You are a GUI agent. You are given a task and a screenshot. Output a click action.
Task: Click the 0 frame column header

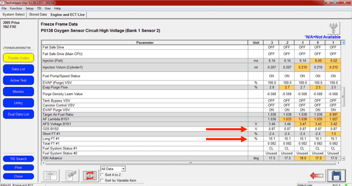[x=318, y=43]
